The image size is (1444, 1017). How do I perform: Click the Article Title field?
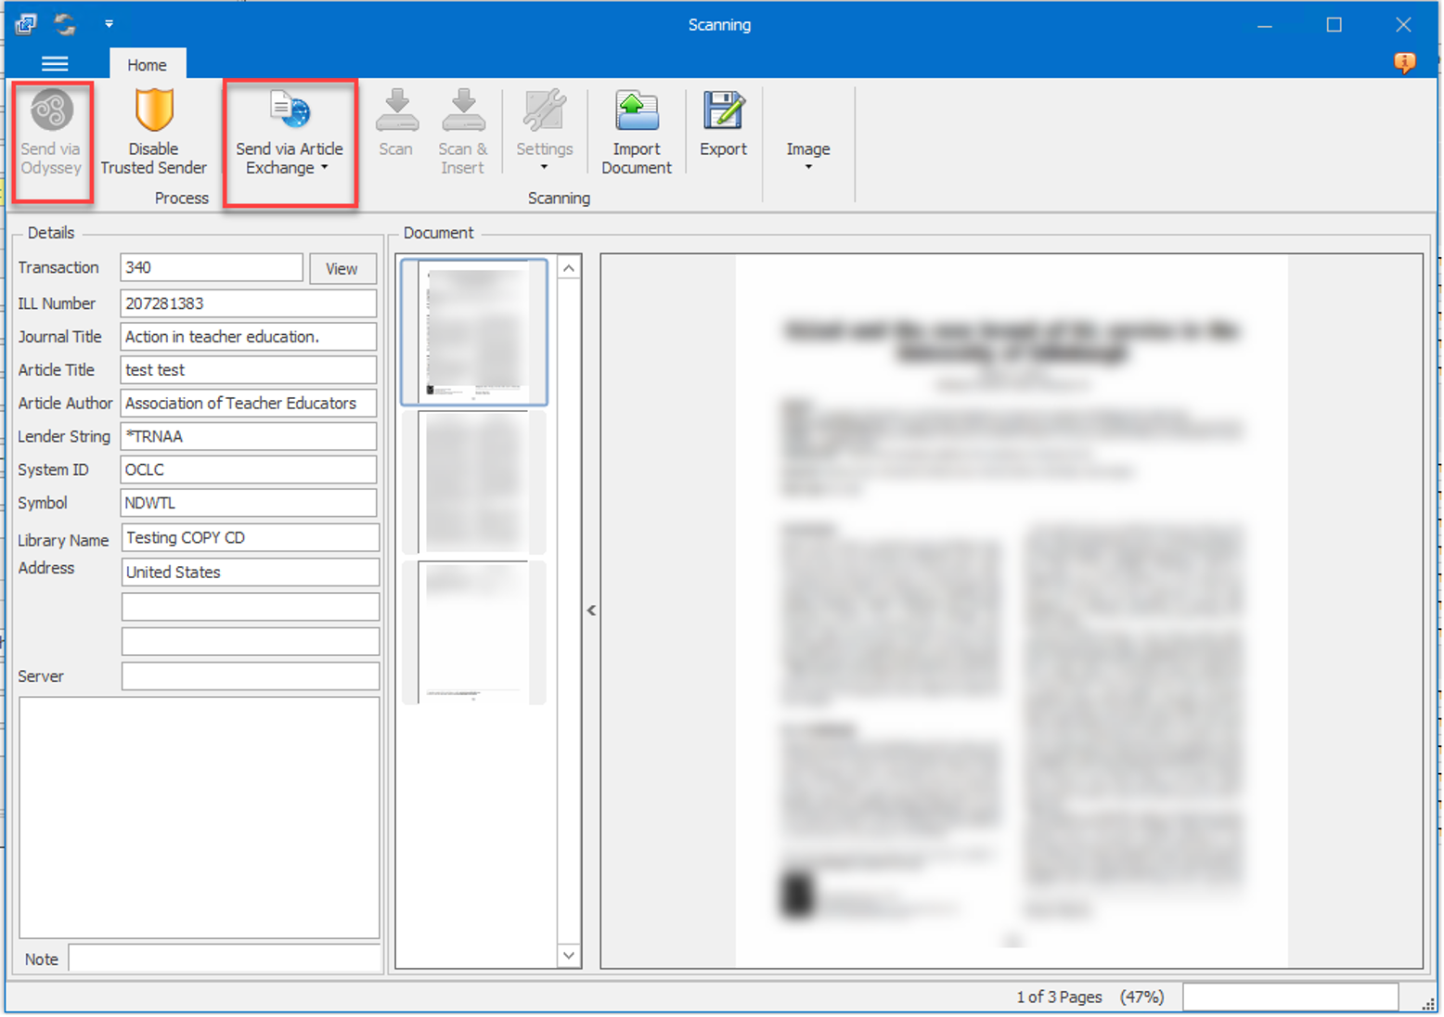coord(249,370)
